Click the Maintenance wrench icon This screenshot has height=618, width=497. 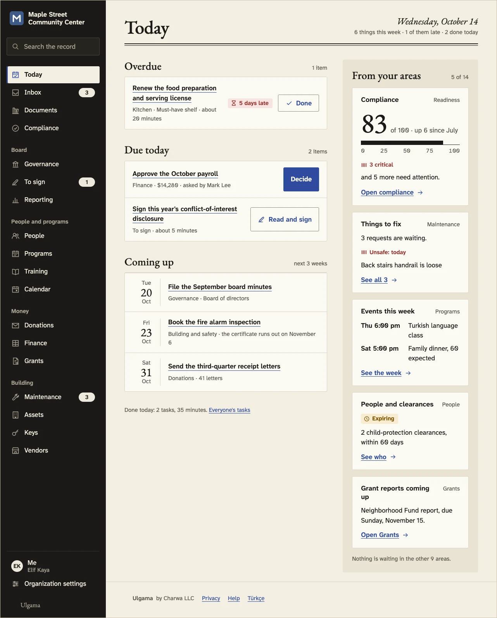coord(16,397)
